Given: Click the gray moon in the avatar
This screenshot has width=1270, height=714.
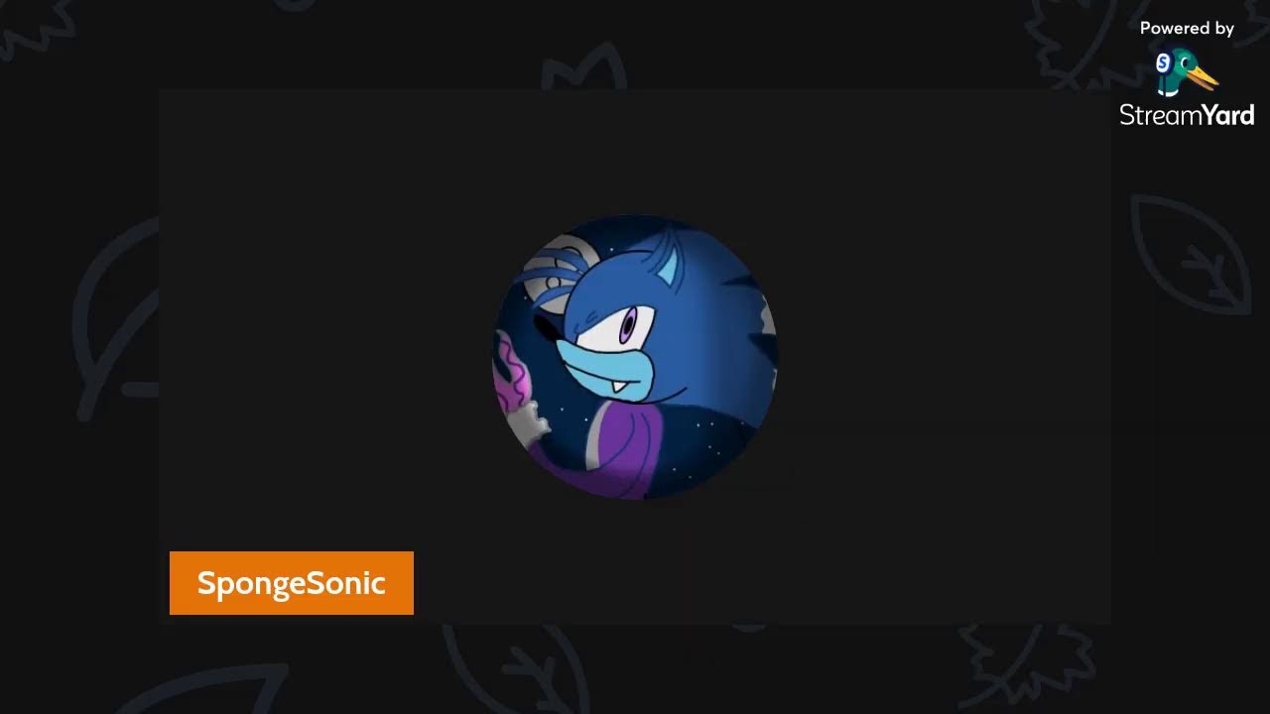Looking at the screenshot, I should (x=559, y=270).
